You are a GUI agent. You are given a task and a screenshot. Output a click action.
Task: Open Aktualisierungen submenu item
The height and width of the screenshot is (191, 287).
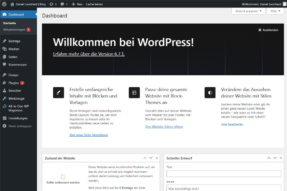pos(14,30)
